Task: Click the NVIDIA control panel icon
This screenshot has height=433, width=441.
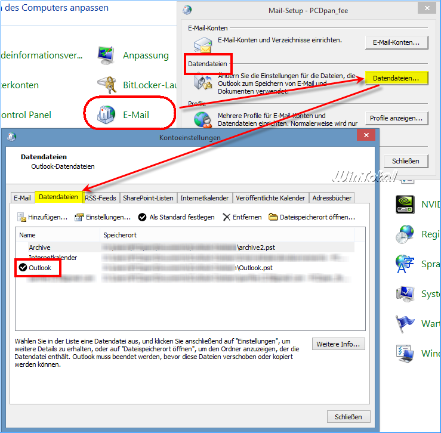Action: pyautogui.click(x=405, y=205)
